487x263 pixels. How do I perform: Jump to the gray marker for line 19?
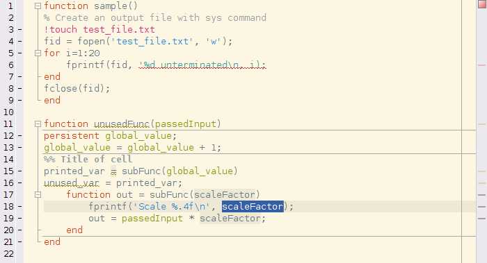point(481,219)
